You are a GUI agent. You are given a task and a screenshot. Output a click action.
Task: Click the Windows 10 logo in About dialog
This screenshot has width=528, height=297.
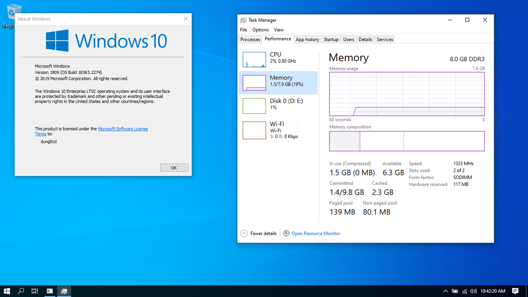pos(106,40)
